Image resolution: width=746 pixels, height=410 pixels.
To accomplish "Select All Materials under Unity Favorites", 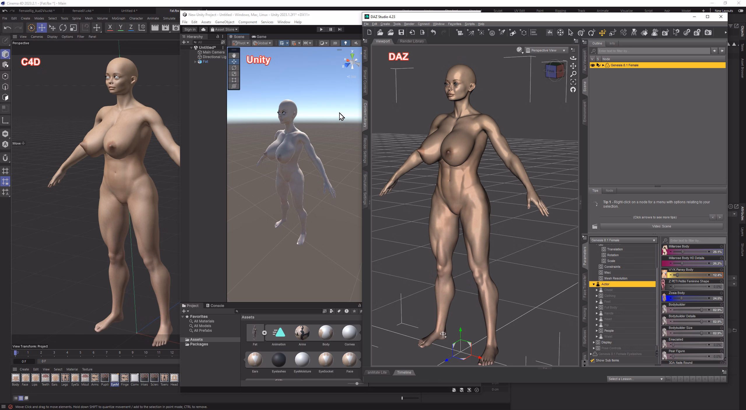I will pyautogui.click(x=204, y=321).
